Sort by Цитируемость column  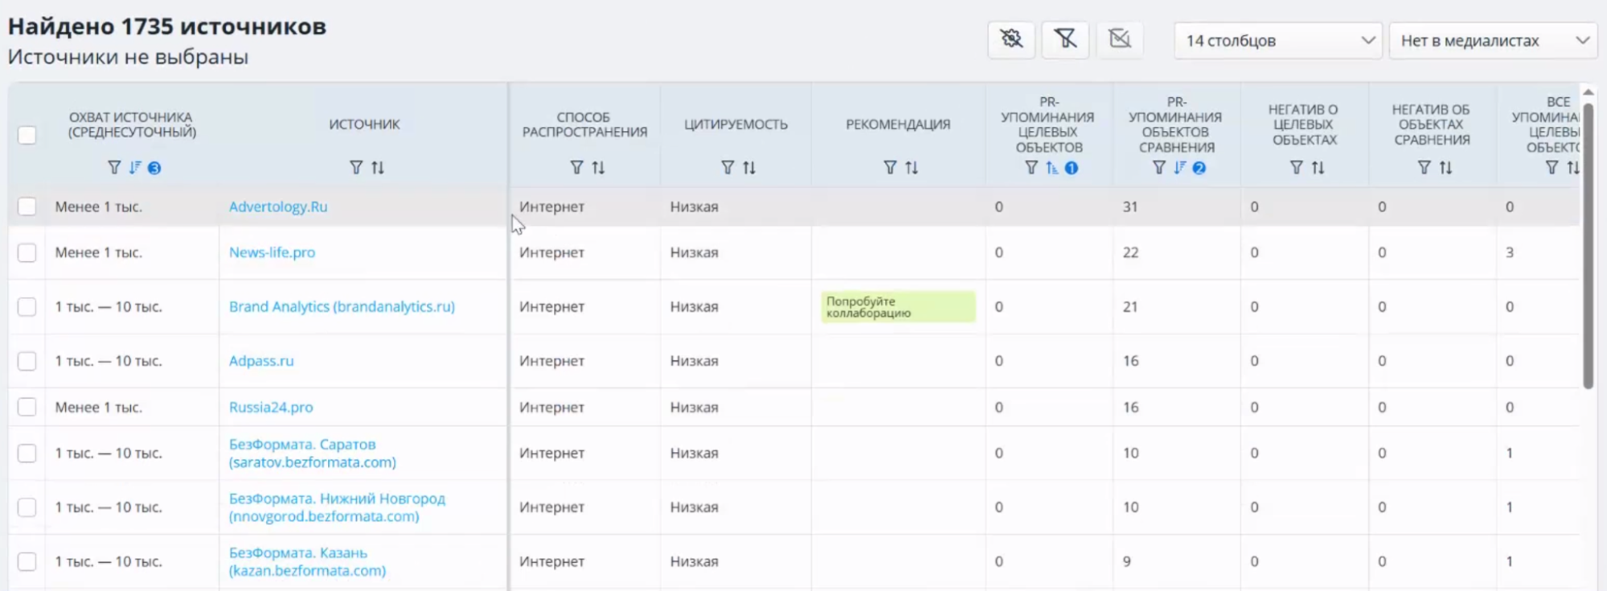pyautogui.click(x=749, y=167)
